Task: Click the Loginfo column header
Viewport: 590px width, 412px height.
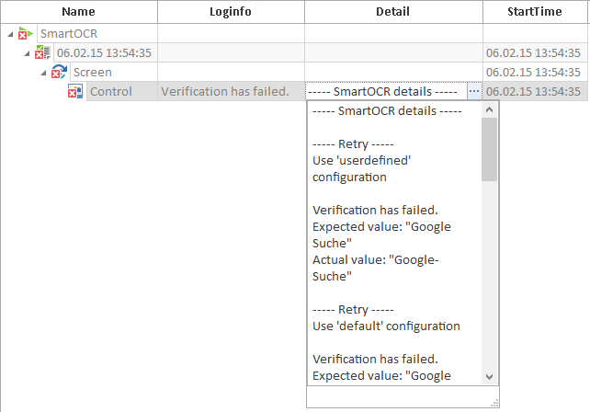Action: click(231, 12)
